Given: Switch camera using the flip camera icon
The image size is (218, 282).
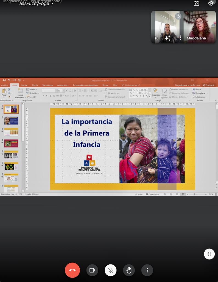Looking at the screenshot, I should (196, 3).
